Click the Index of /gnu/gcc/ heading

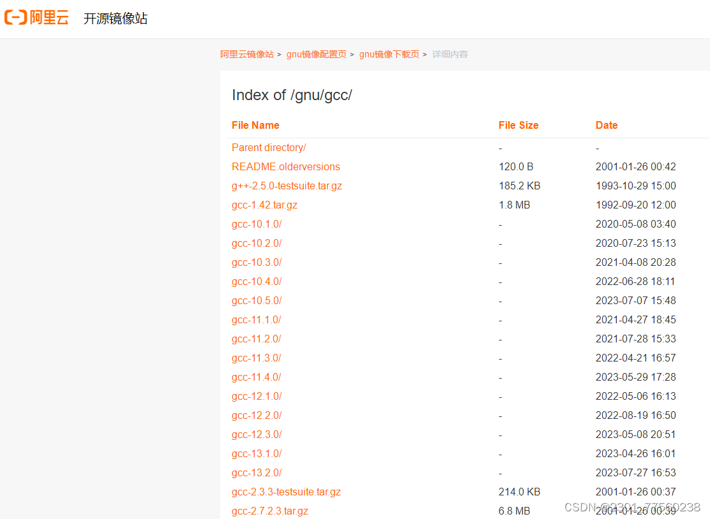click(x=292, y=95)
